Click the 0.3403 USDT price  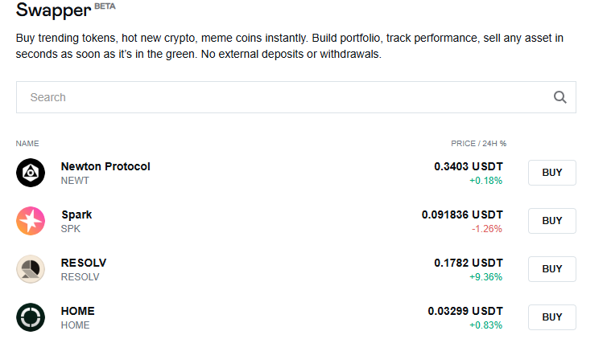pyautogui.click(x=469, y=166)
